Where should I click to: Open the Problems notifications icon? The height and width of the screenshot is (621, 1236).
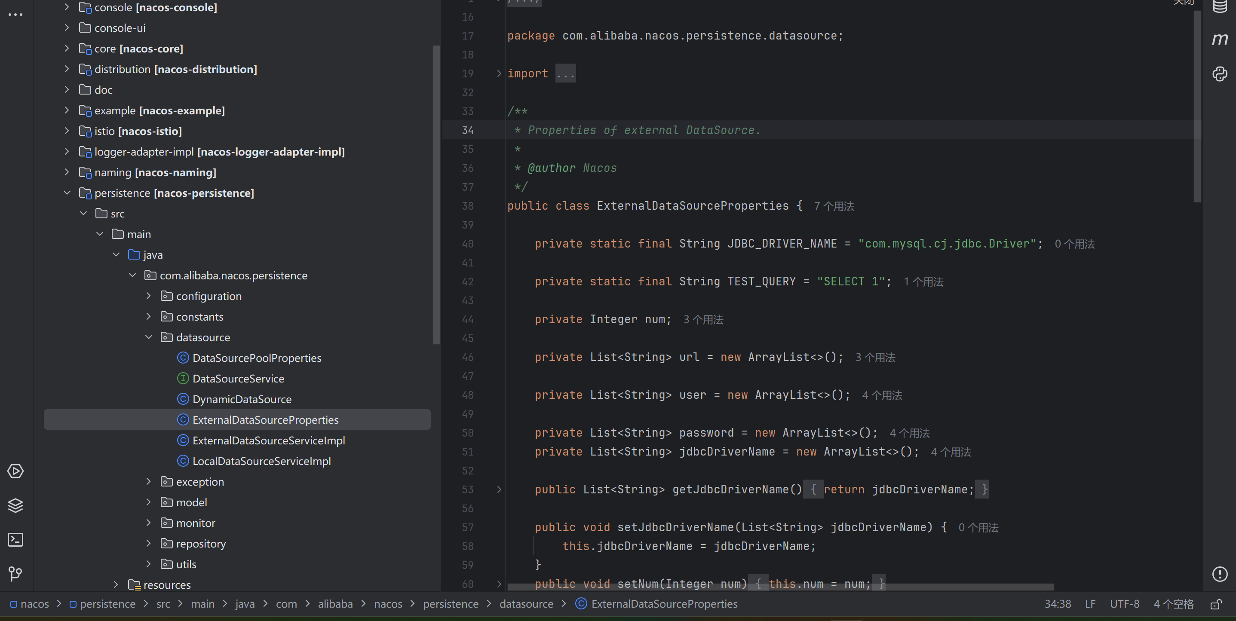1219,574
